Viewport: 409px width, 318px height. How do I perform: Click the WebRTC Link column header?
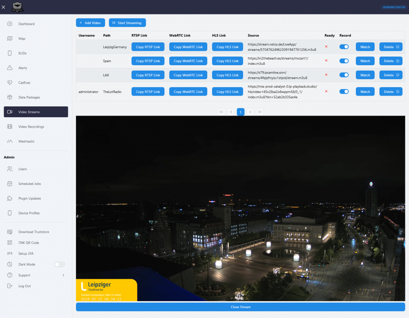180,35
